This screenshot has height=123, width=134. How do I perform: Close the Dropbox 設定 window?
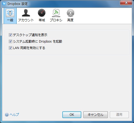[126, 3]
